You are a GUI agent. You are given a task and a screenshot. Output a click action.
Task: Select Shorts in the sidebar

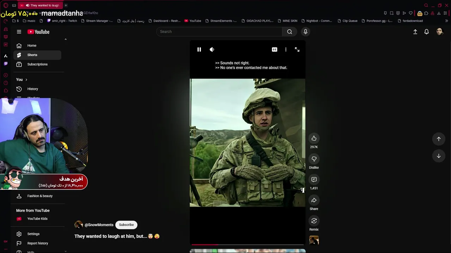tap(37, 55)
